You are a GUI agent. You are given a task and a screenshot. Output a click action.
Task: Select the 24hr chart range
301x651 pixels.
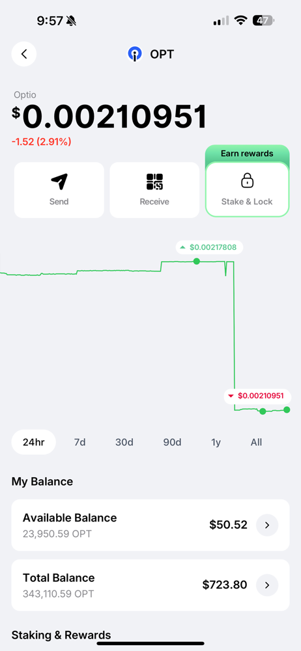(x=34, y=442)
